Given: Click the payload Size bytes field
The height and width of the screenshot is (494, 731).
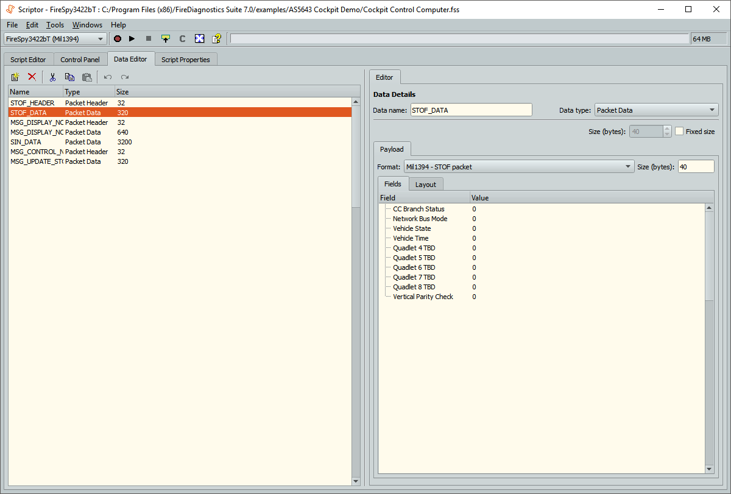Looking at the screenshot, I should (696, 166).
